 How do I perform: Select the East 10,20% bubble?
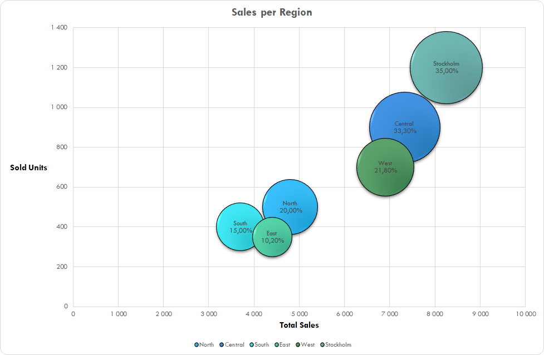(272, 236)
